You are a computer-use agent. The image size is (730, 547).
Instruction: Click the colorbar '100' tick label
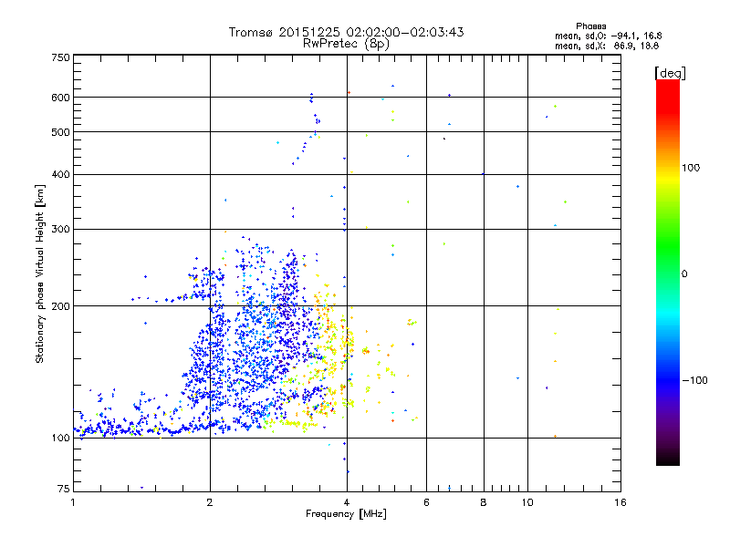pos(691,168)
